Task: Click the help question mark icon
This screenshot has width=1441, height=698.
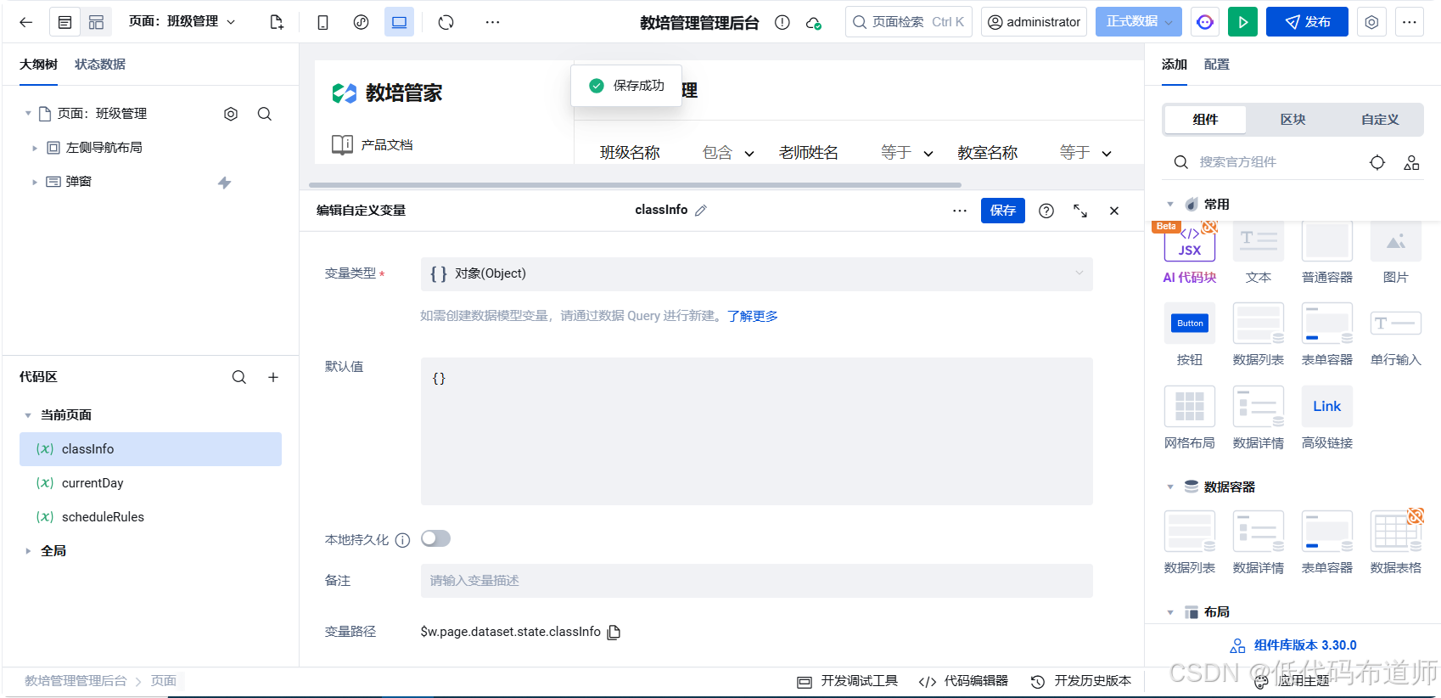Action: point(1046,211)
